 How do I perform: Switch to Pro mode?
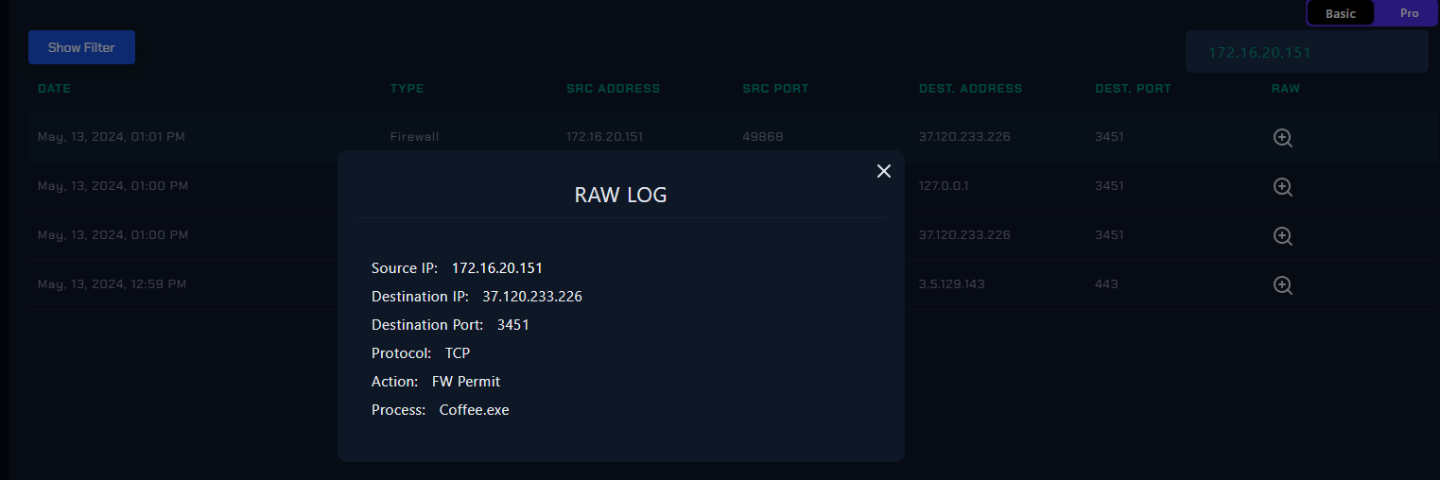tap(1409, 13)
